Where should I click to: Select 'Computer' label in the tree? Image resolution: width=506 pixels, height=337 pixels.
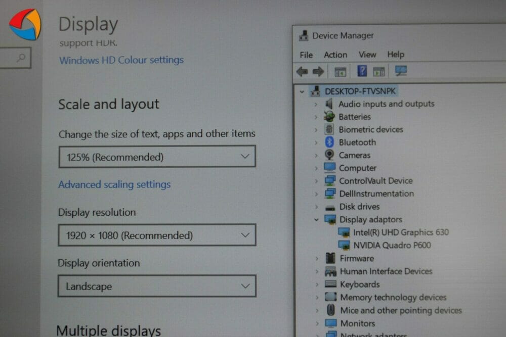pyautogui.click(x=358, y=168)
